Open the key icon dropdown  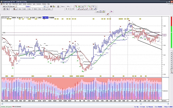point(54,6)
